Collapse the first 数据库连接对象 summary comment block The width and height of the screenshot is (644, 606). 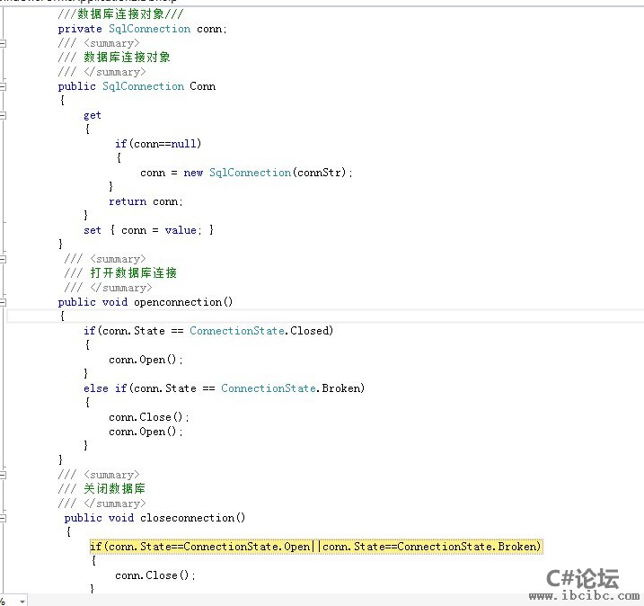4,43
